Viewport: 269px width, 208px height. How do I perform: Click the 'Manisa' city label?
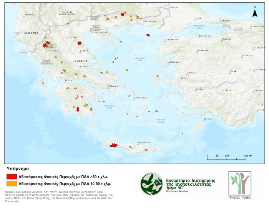(x=192, y=73)
